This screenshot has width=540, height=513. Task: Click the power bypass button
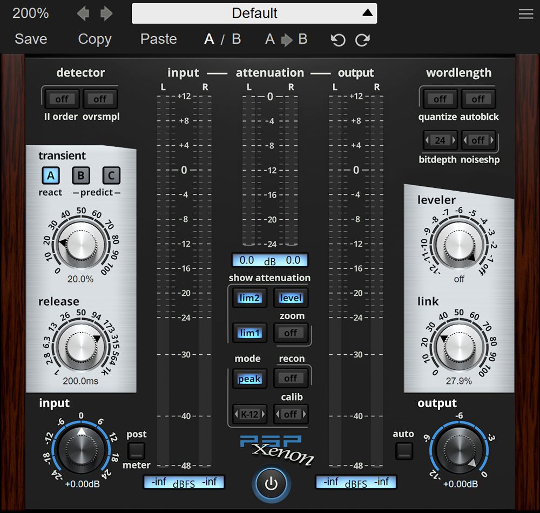(x=271, y=484)
